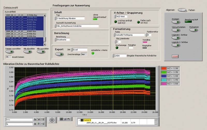Click the Rücksetzen button
207x130 pixels.
[x=194, y=30]
